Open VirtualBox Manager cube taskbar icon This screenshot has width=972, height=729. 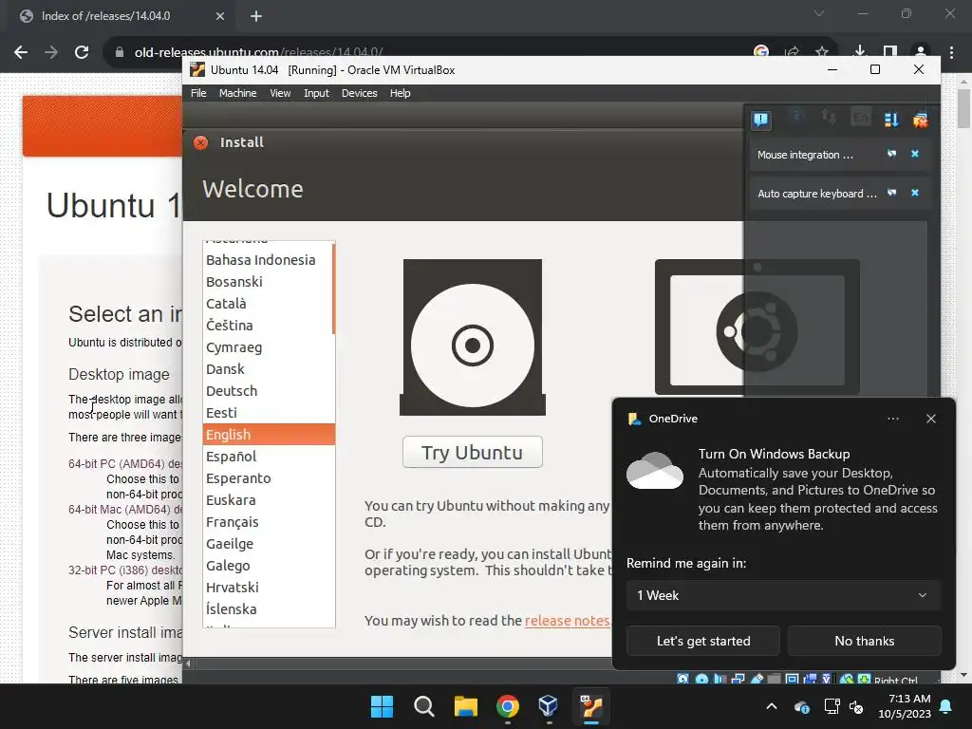548,706
